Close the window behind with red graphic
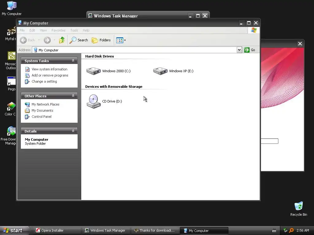The width and height of the screenshot is (314, 235). [x=300, y=43]
